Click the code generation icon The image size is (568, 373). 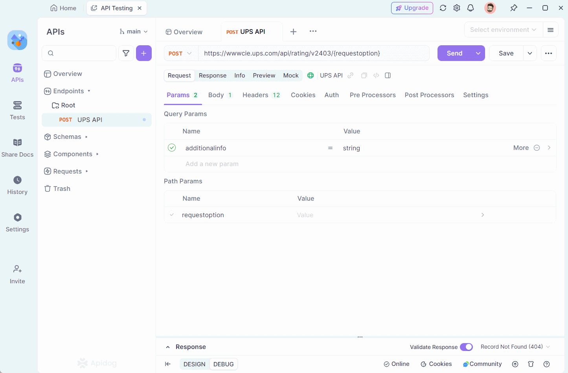point(376,76)
